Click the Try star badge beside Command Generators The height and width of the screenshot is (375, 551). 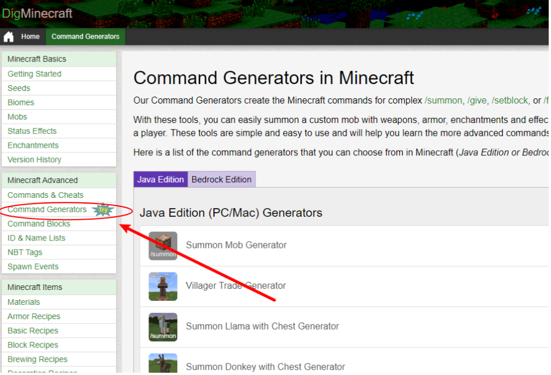click(103, 210)
